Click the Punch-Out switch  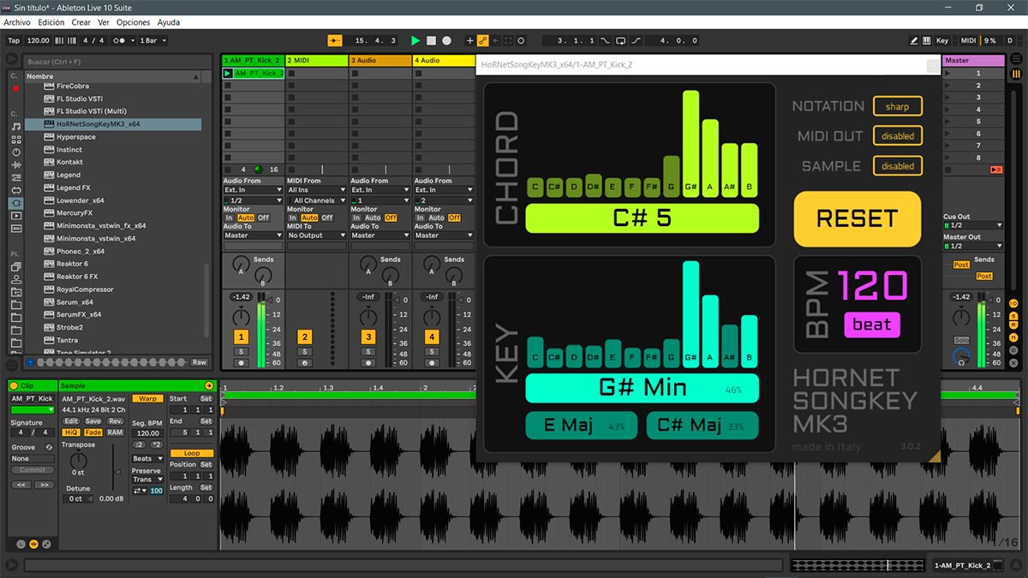(637, 40)
